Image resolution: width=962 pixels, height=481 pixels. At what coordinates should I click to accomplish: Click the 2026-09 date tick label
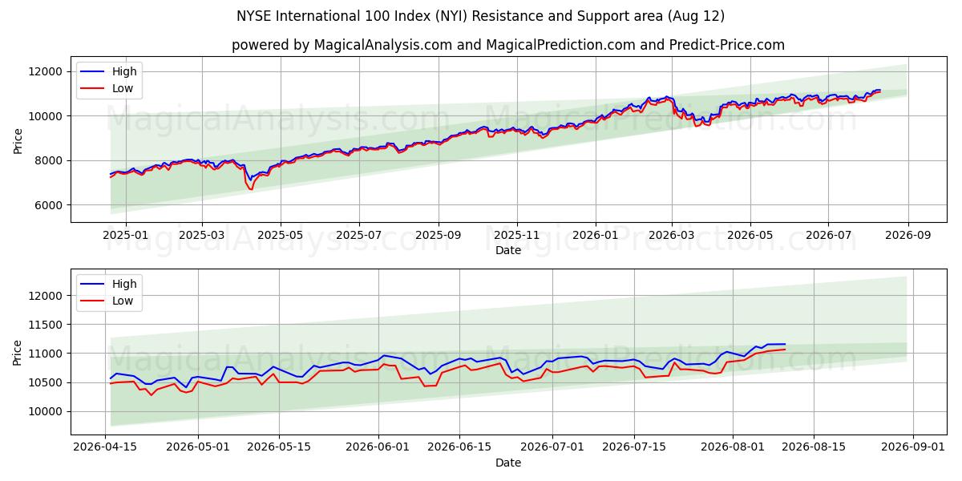point(908,235)
